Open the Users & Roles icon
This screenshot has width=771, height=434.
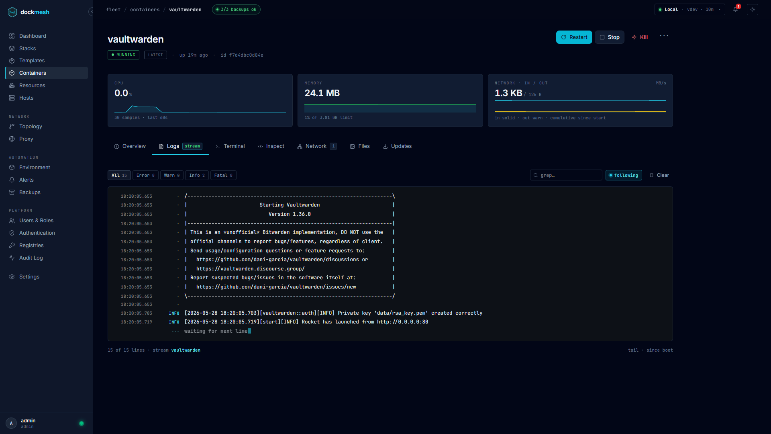12,221
